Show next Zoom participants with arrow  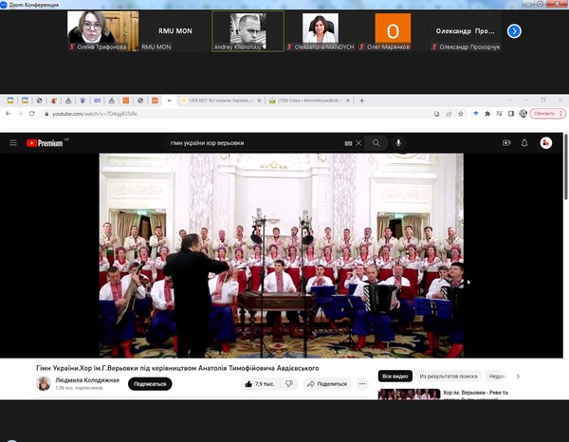[x=514, y=31]
